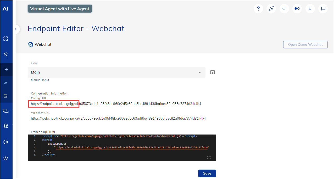Click the webchat.js script src link in code
Viewport: 334px width, 179px height.
[121, 136]
